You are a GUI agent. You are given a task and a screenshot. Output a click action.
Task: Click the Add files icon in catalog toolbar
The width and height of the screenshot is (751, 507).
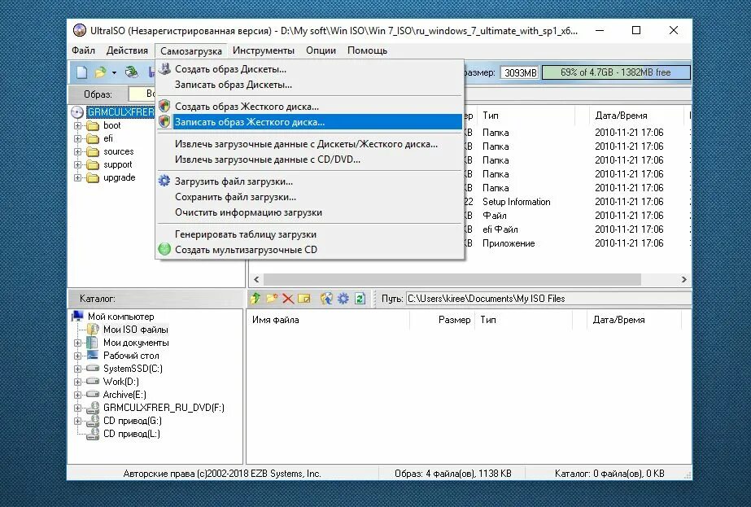(x=326, y=299)
